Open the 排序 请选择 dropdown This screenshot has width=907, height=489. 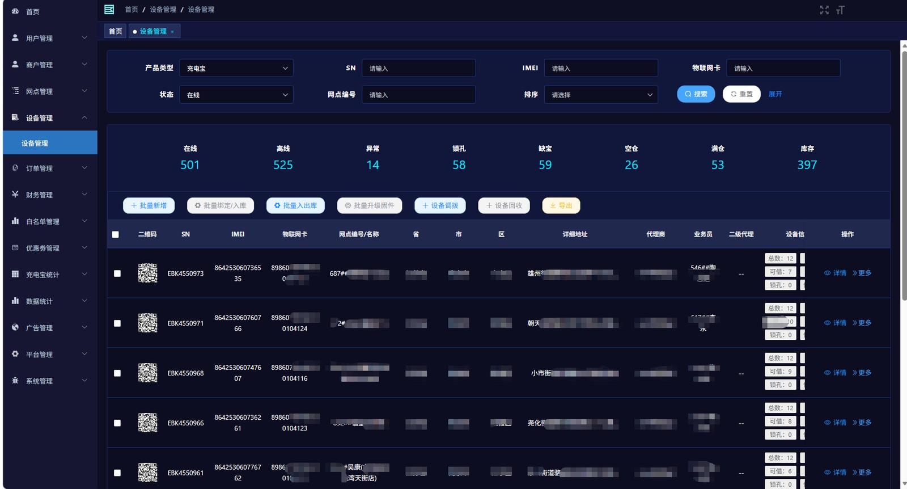[x=601, y=95]
